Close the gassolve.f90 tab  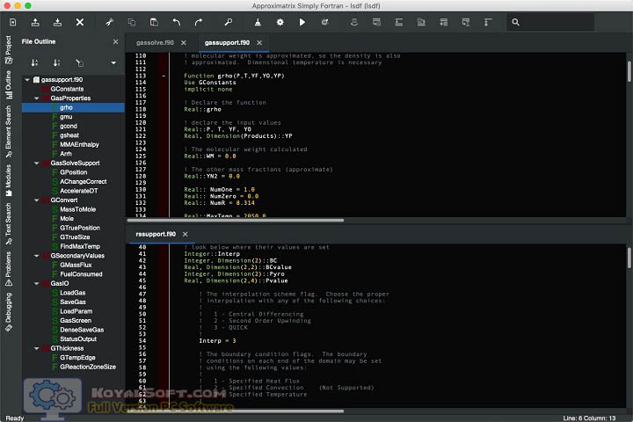(x=184, y=42)
